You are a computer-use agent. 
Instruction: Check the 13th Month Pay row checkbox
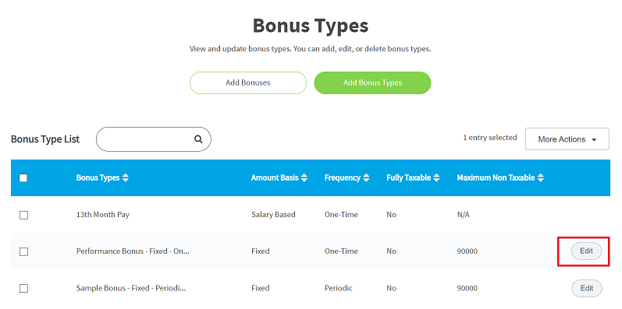tap(23, 216)
